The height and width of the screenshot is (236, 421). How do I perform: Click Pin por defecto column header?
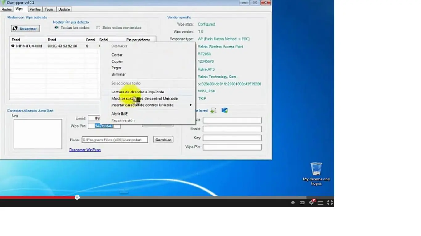coord(138,40)
